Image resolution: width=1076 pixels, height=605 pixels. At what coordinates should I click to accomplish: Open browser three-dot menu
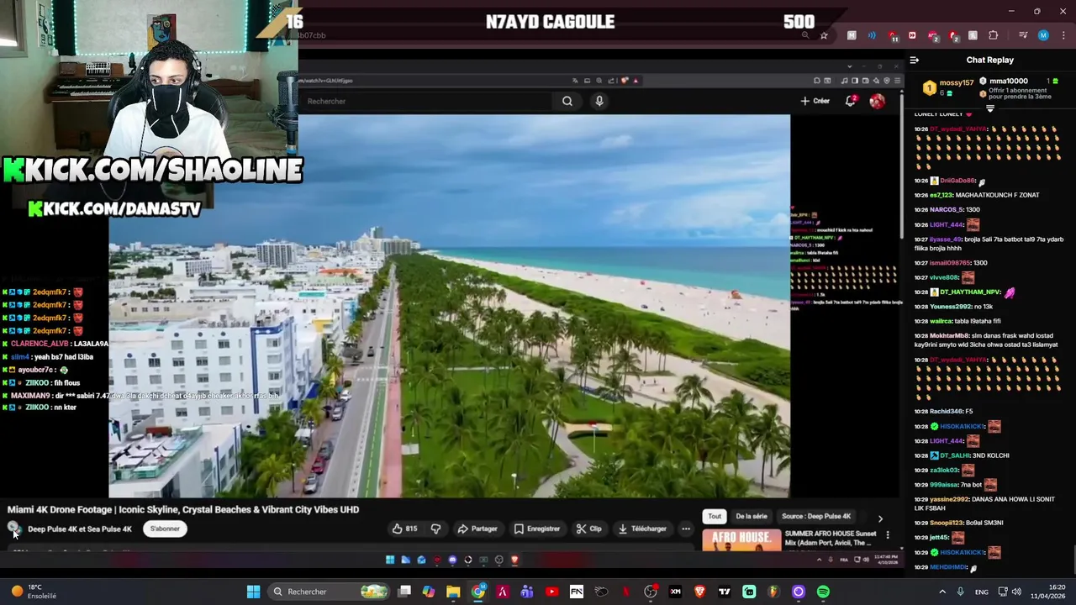click(x=1063, y=35)
